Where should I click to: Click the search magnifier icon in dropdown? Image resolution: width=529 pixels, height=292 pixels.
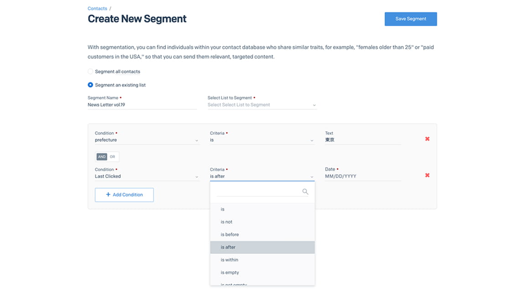pos(305,192)
